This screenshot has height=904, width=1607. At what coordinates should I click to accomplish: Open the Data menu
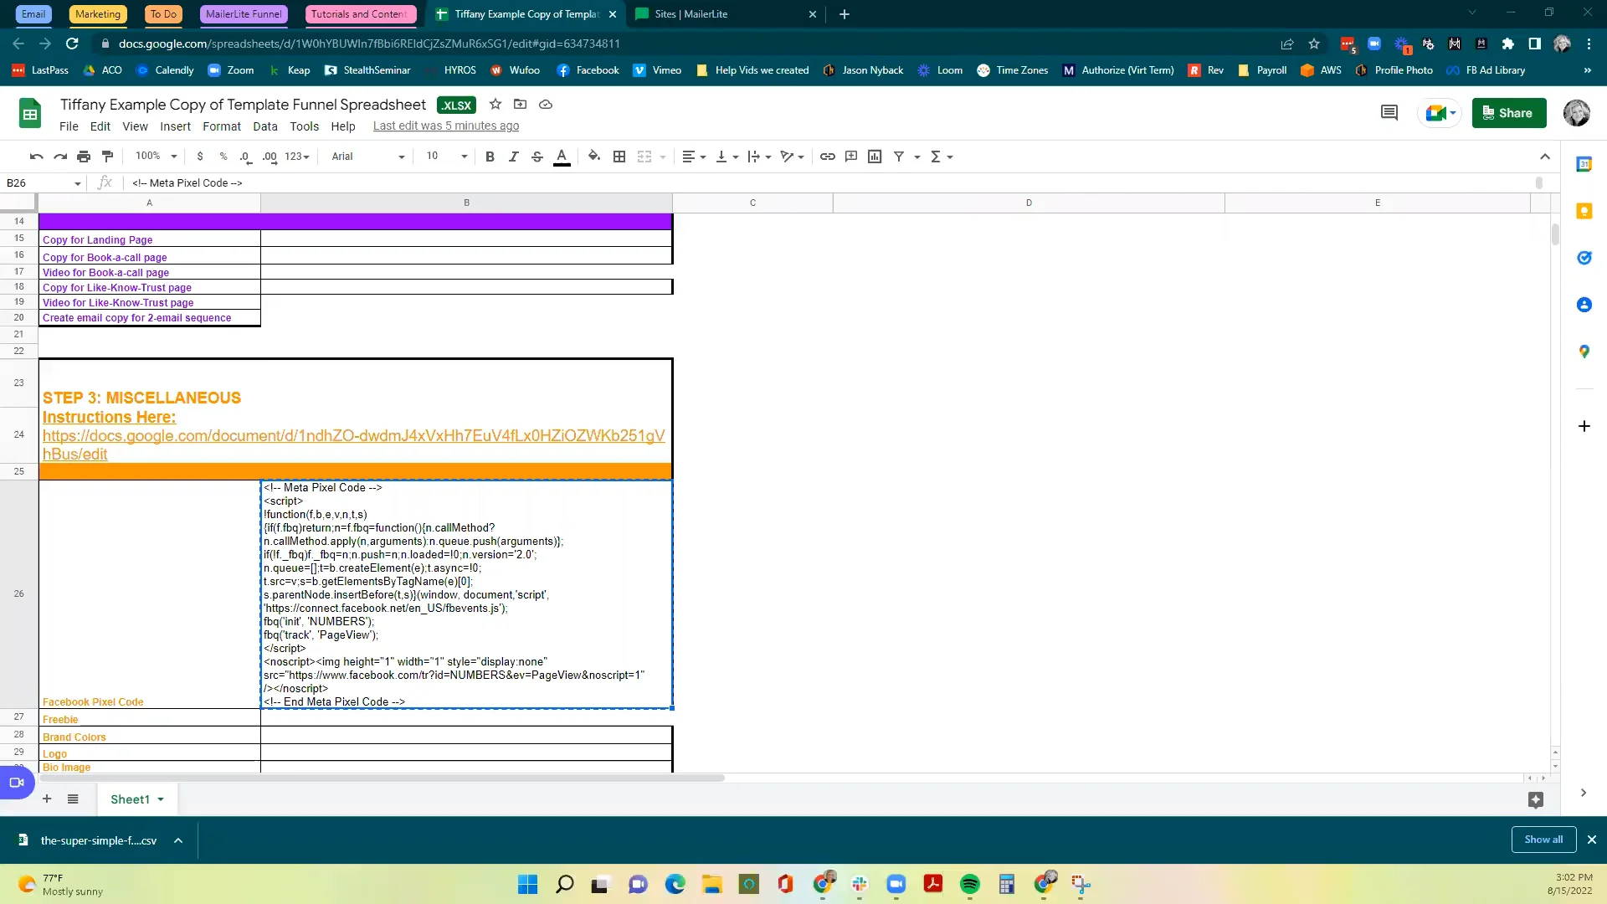264,126
